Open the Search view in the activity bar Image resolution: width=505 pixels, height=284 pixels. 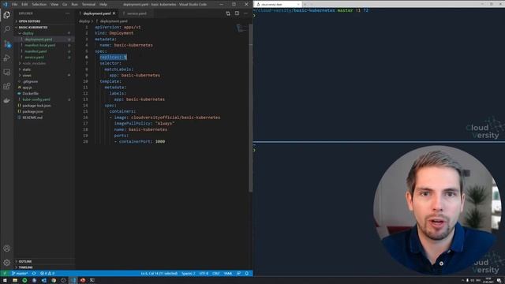click(x=7, y=29)
